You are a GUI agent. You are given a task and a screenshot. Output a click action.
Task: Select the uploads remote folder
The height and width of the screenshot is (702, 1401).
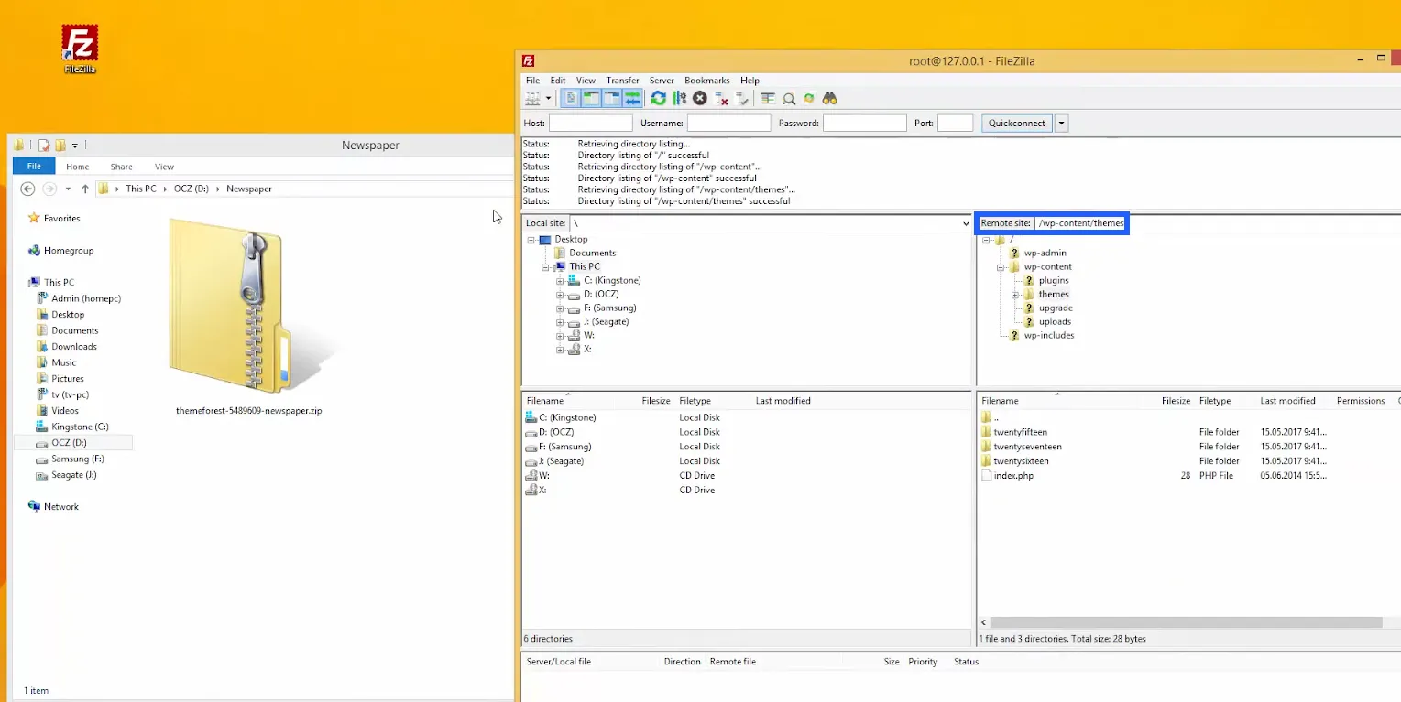(x=1055, y=321)
